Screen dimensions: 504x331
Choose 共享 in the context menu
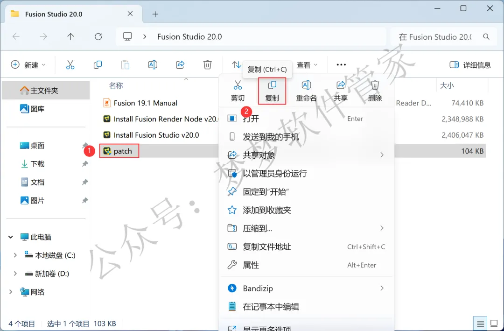[340, 92]
